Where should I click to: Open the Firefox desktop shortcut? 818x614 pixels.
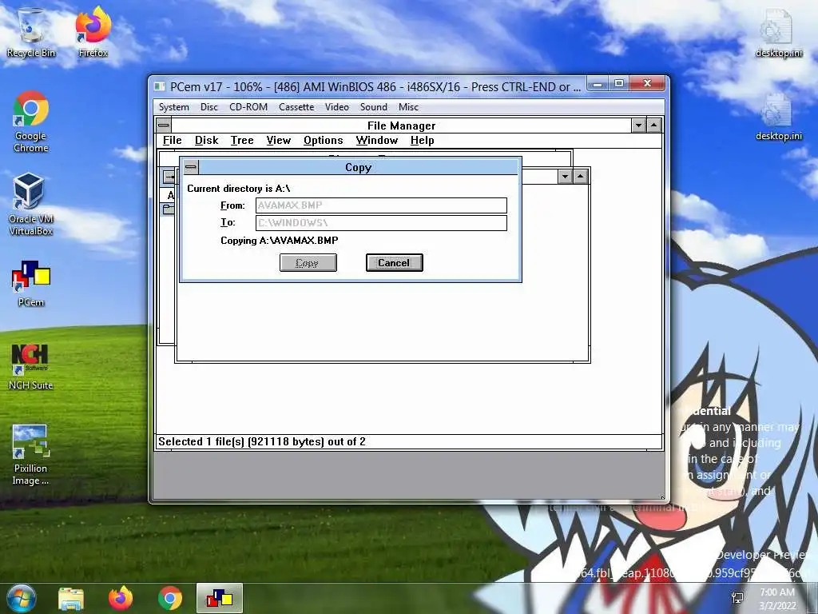tap(93, 32)
